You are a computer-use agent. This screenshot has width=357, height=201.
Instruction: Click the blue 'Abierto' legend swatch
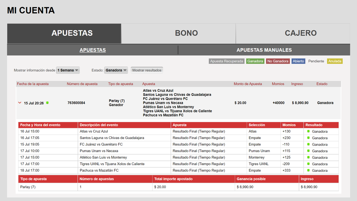coord(298,61)
